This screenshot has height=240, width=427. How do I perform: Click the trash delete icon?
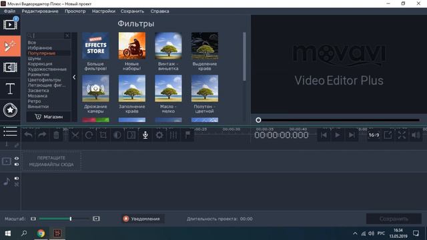pos(56,135)
